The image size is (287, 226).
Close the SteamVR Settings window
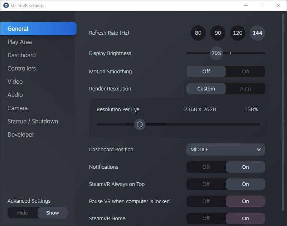tap(278, 5)
